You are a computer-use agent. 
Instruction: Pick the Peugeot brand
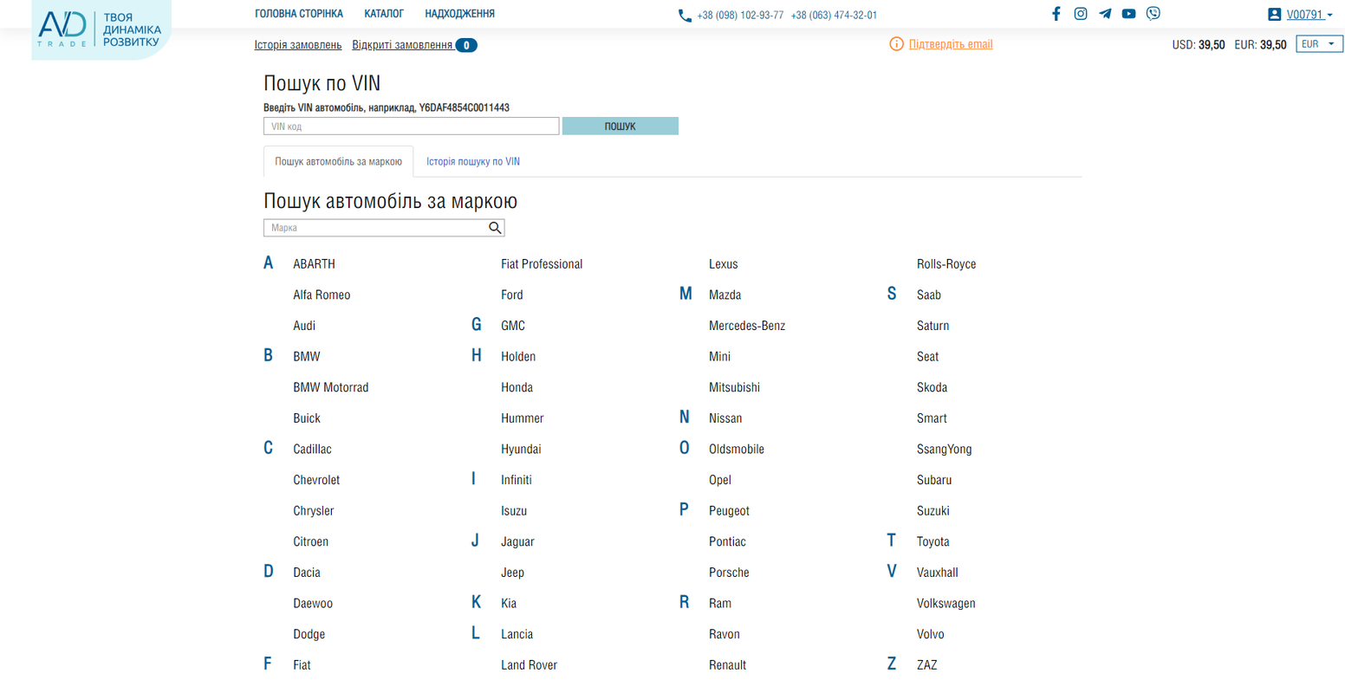(729, 511)
